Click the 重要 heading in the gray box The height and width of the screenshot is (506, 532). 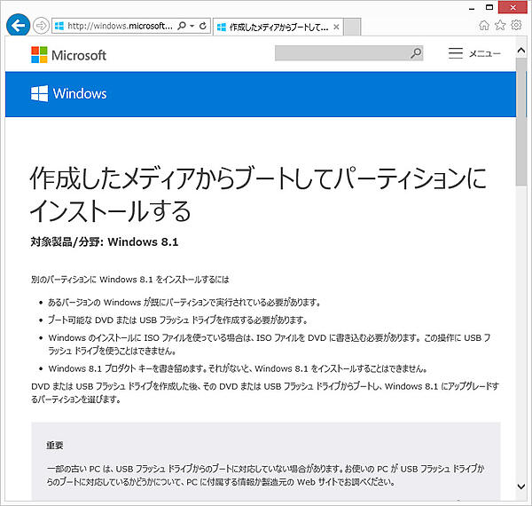[x=55, y=446]
